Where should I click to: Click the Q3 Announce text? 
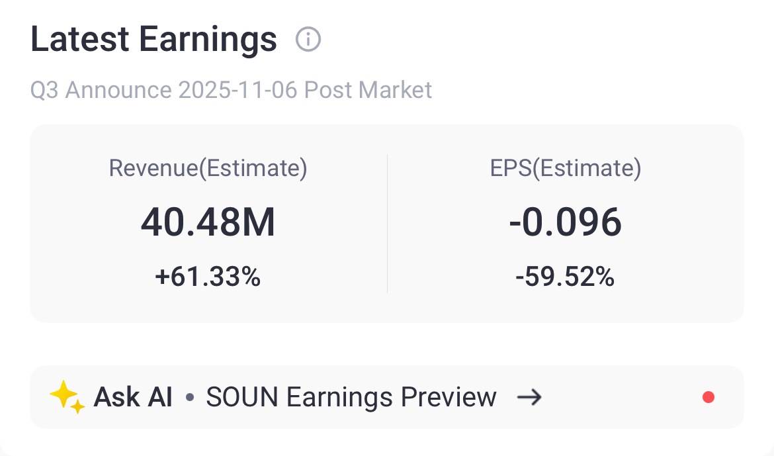(101, 89)
